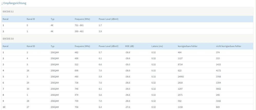Select uncorrectable errors value 4172

pos(218,71)
